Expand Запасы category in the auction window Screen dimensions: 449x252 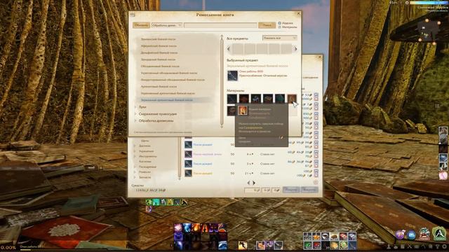pos(135,177)
